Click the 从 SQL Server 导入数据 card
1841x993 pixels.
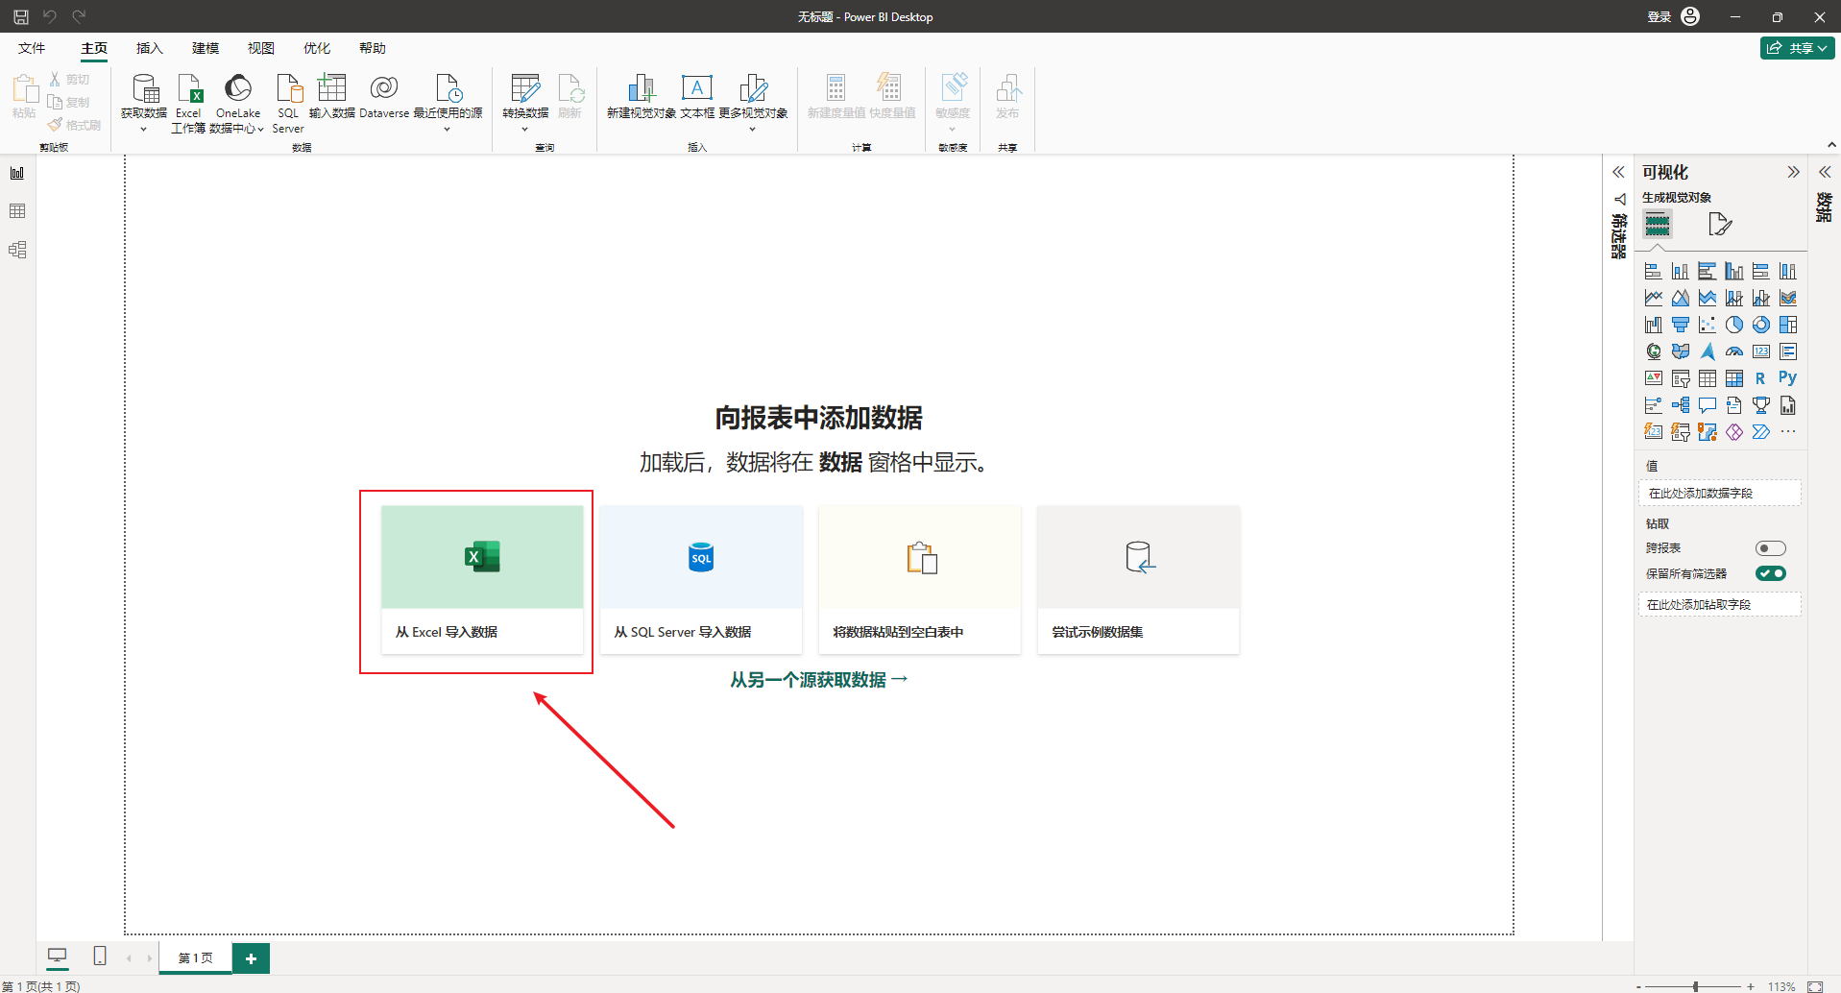click(x=701, y=580)
